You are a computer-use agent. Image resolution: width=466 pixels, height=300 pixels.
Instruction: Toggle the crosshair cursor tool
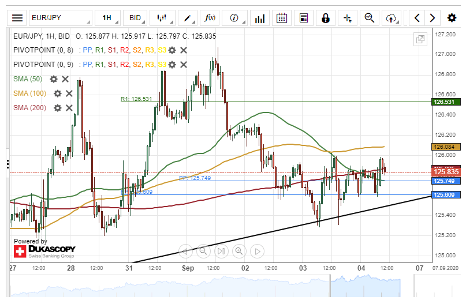(348, 18)
